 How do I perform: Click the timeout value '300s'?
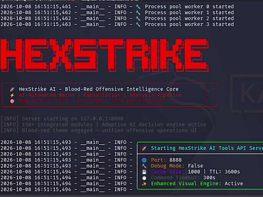(209, 177)
